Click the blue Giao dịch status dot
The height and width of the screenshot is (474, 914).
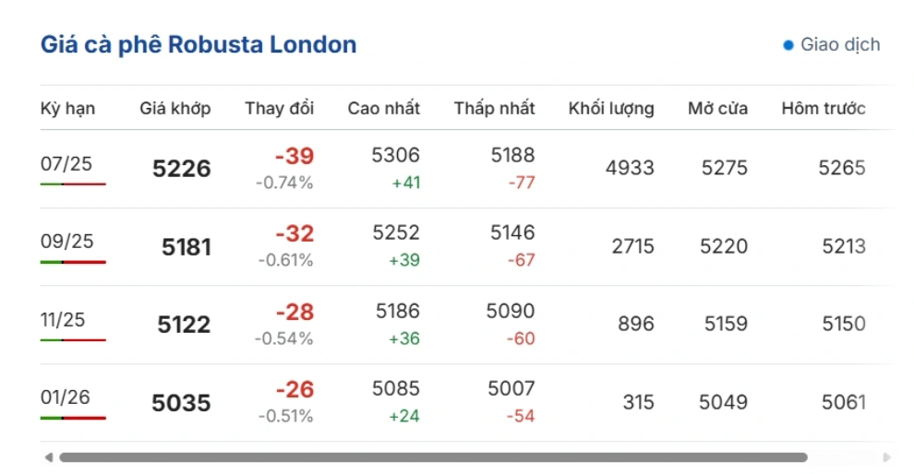(788, 45)
